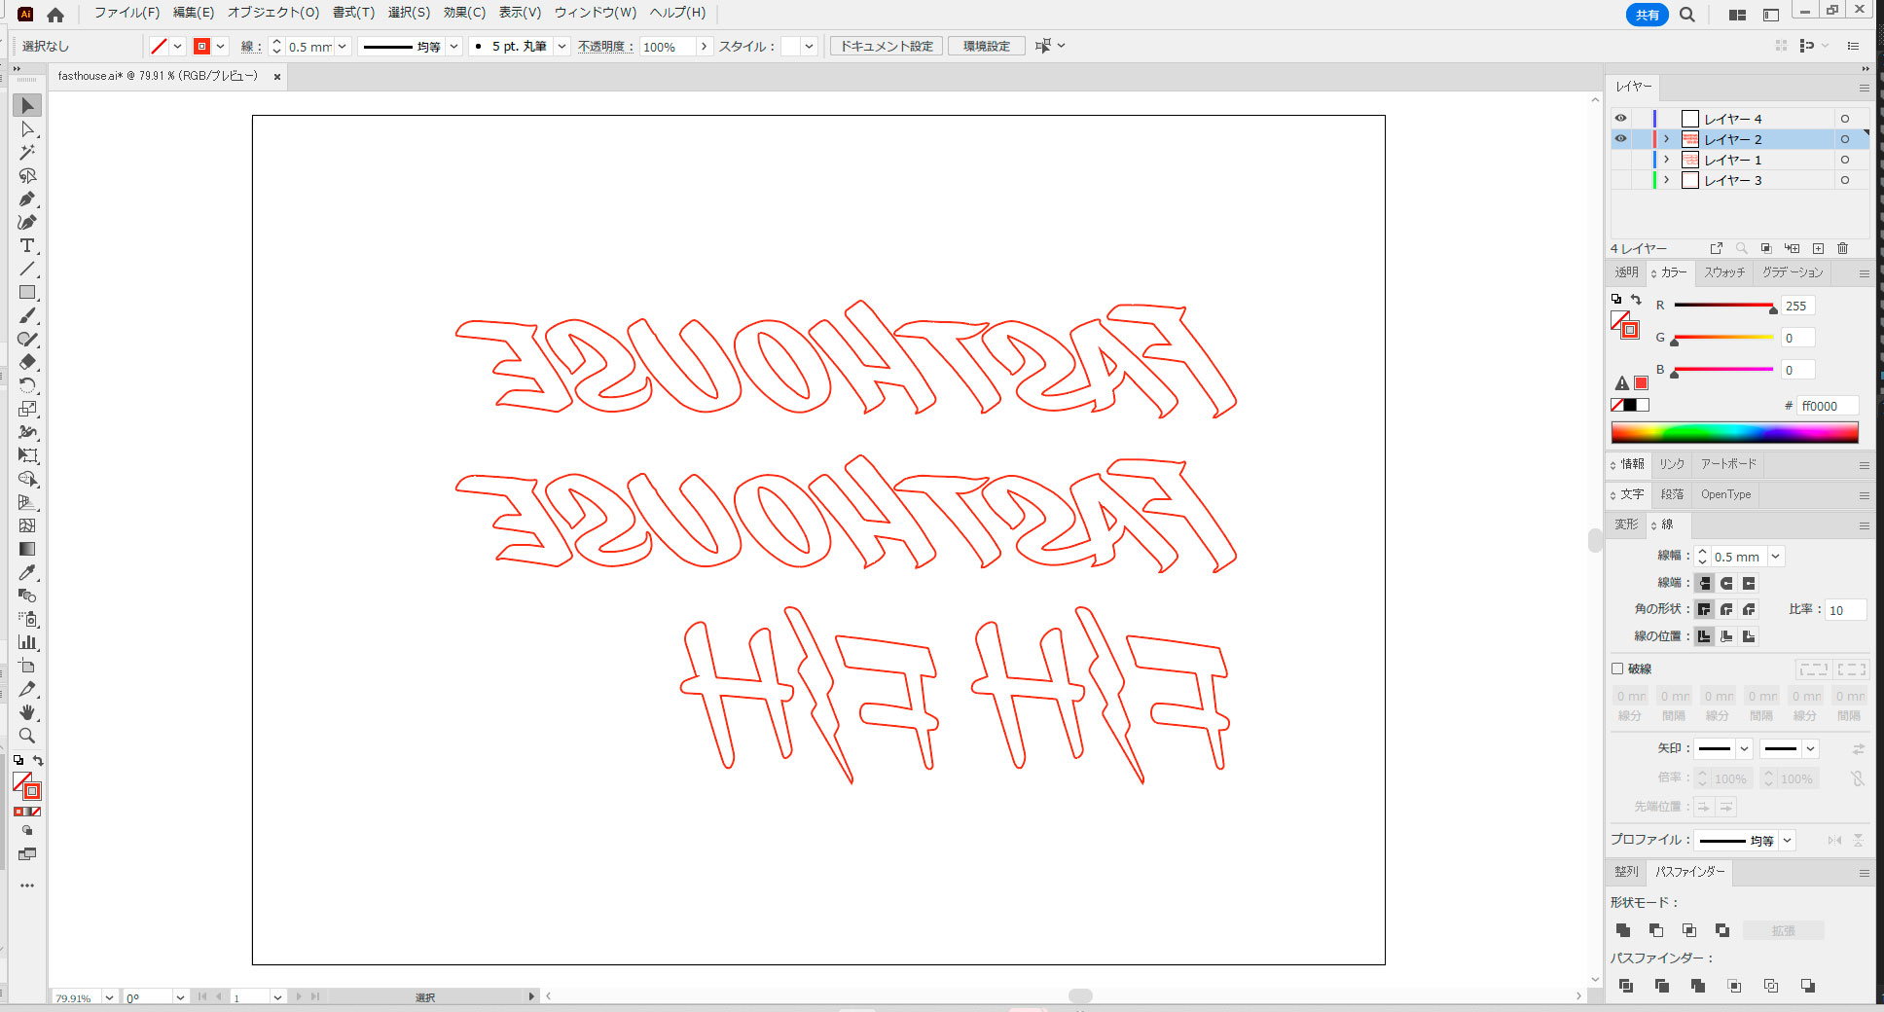Screen dimensions: 1884x1012
Task: Open the オブジェクト(O) menu
Action: [273, 13]
